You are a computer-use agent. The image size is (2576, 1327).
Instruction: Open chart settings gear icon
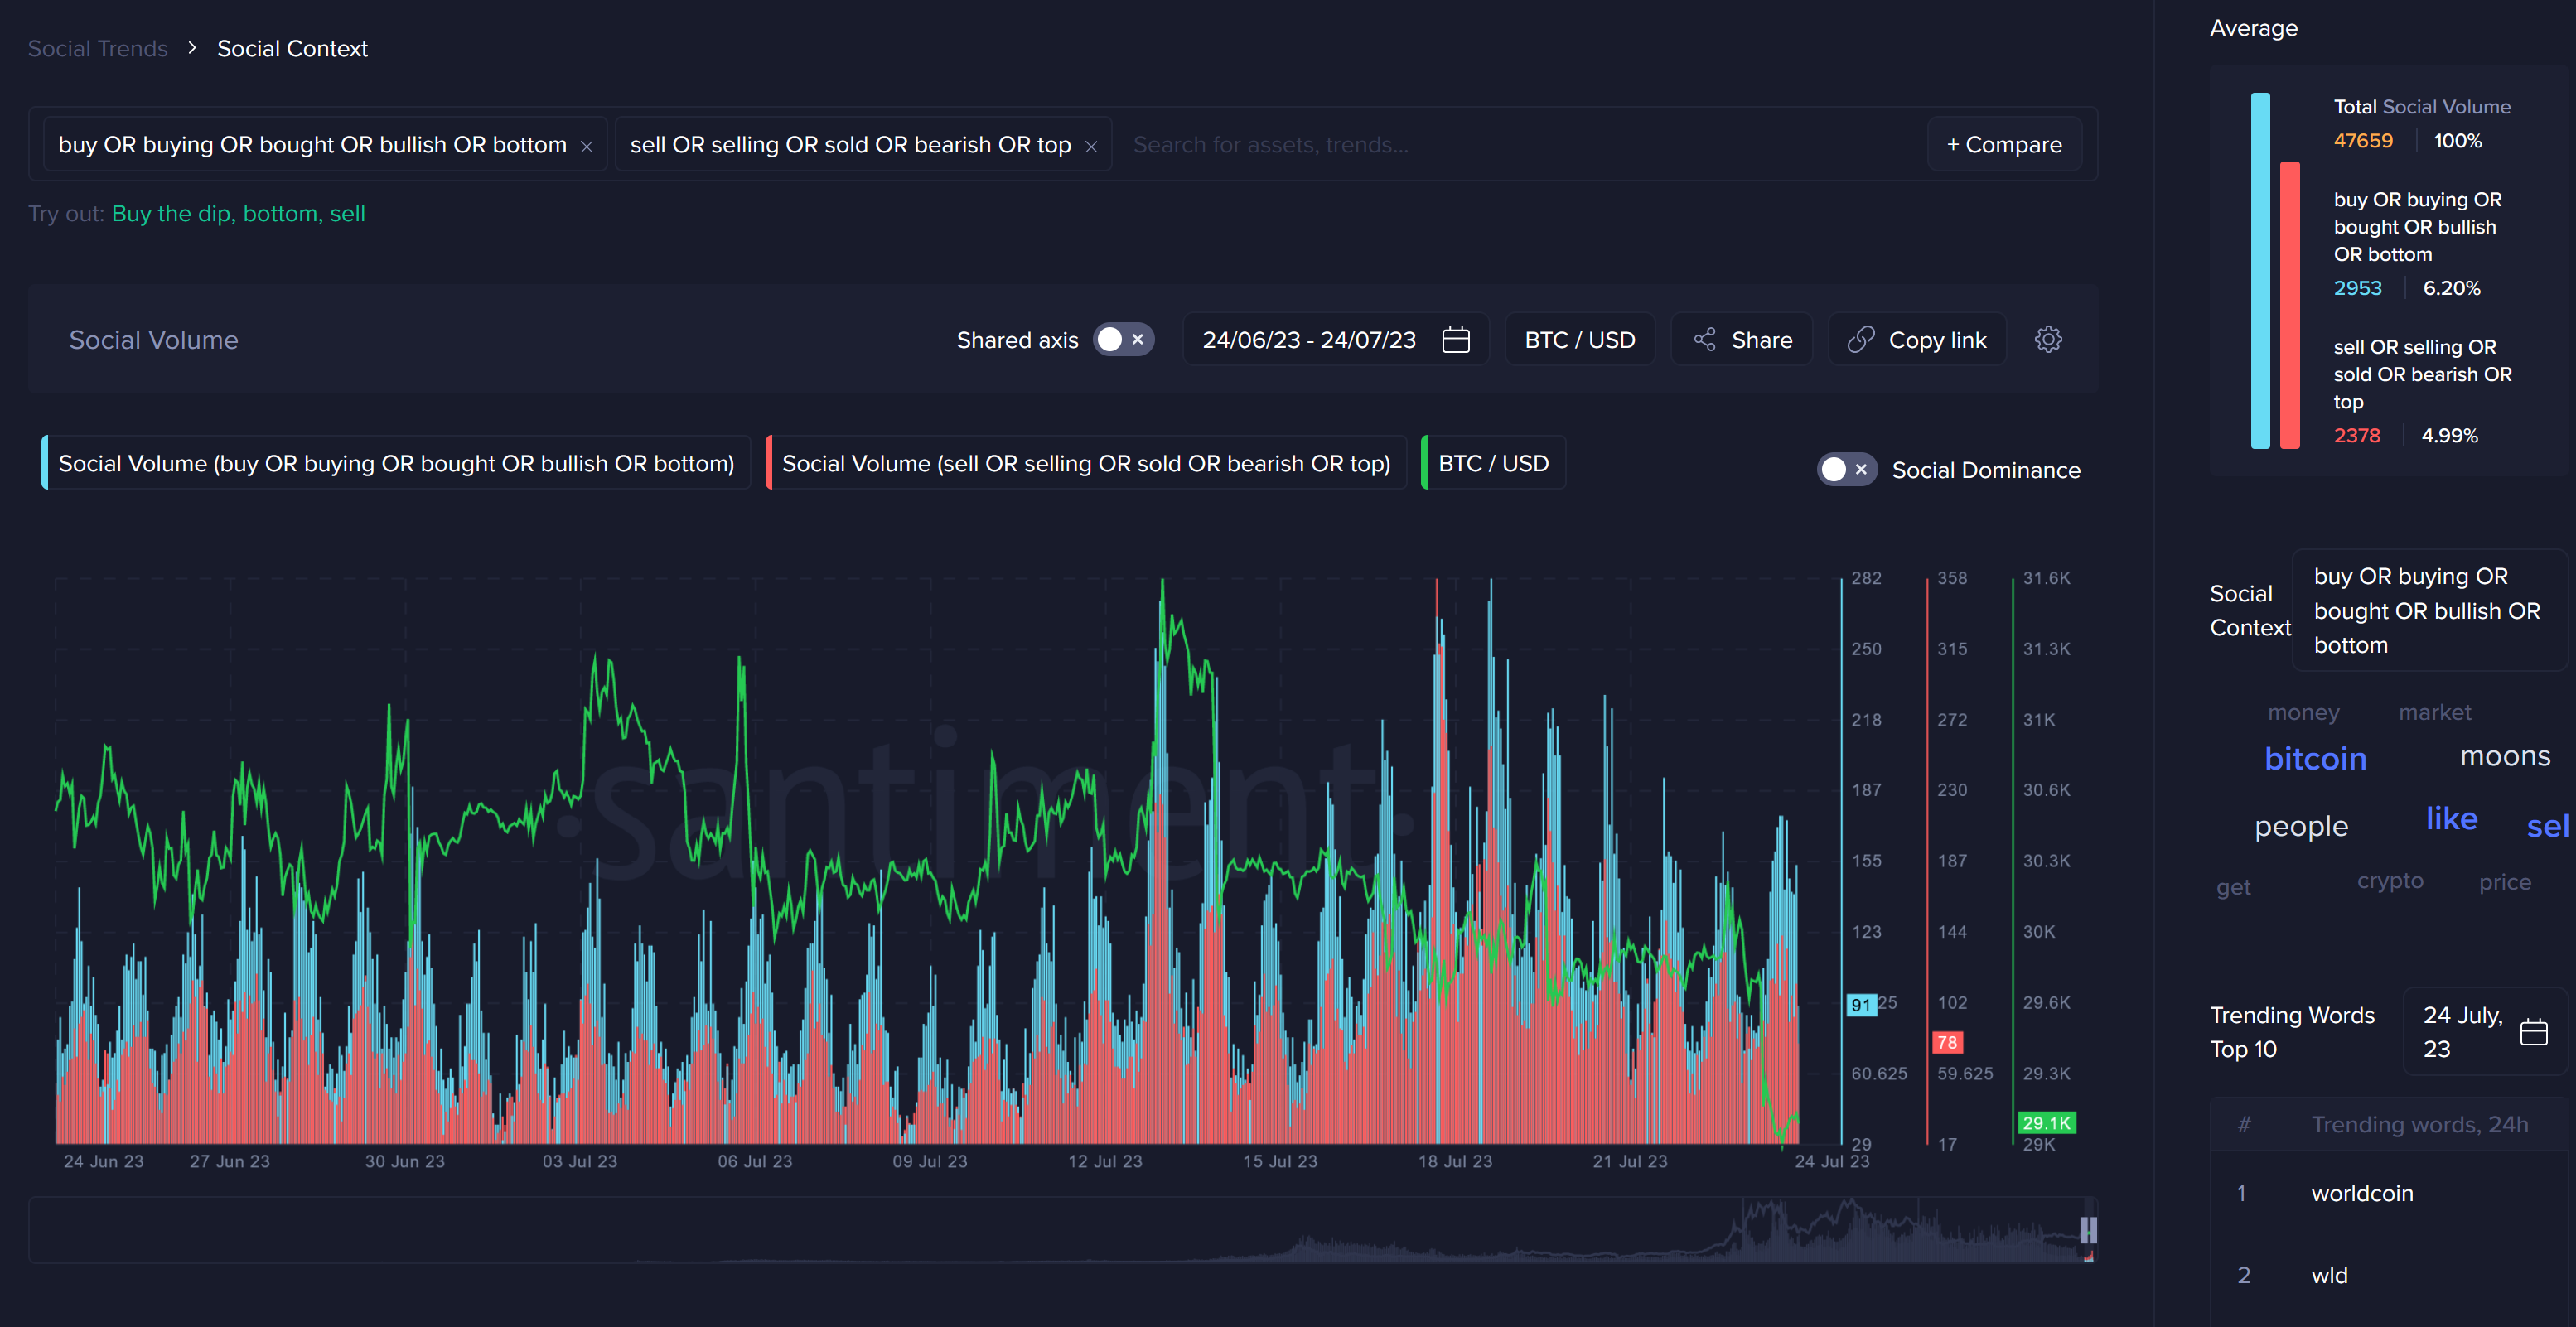2047,340
